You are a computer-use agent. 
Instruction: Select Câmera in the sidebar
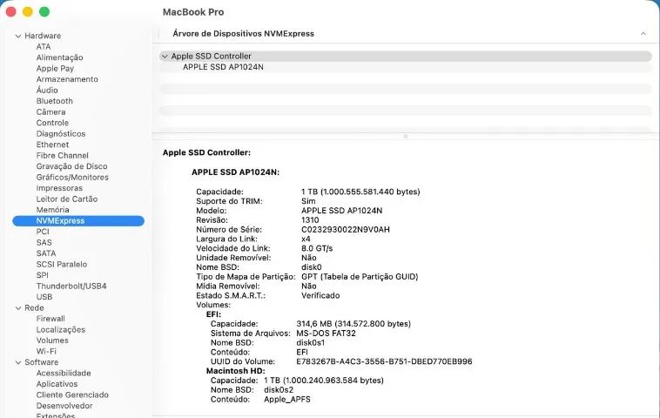[x=51, y=112]
